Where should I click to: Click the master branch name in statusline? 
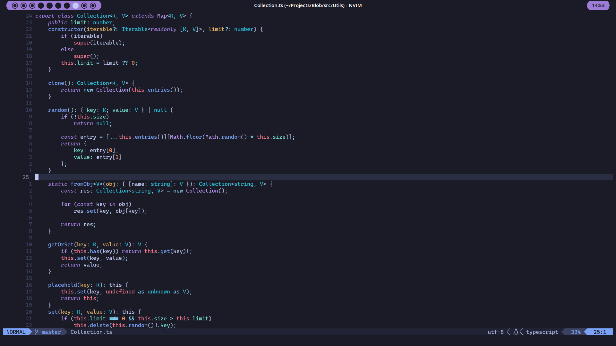[51, 332]
